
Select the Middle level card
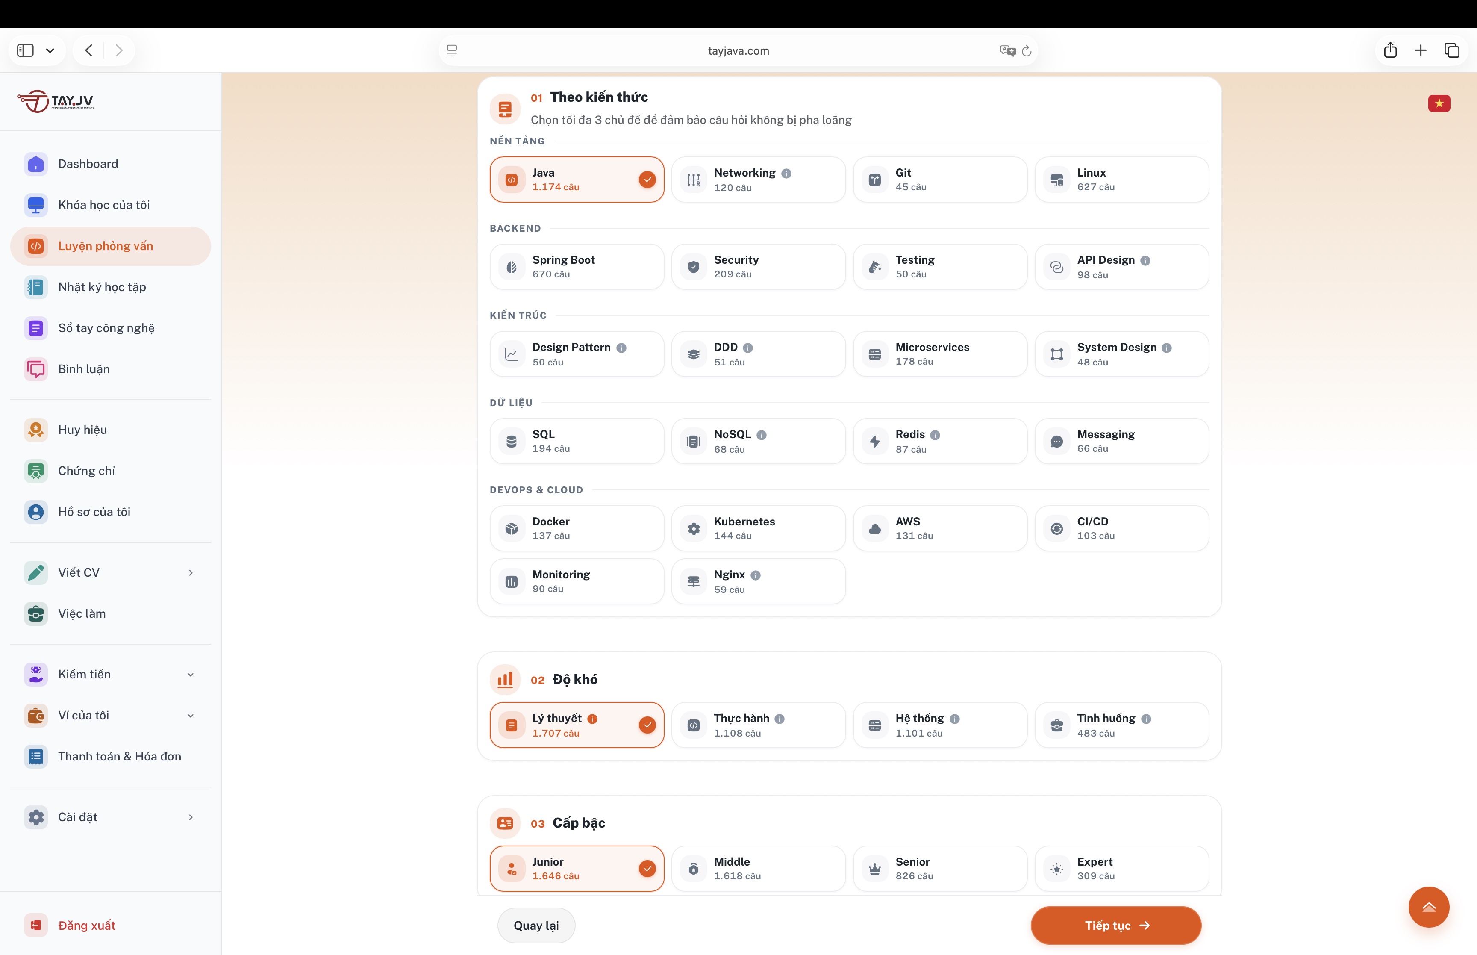[x=758, y=868]
